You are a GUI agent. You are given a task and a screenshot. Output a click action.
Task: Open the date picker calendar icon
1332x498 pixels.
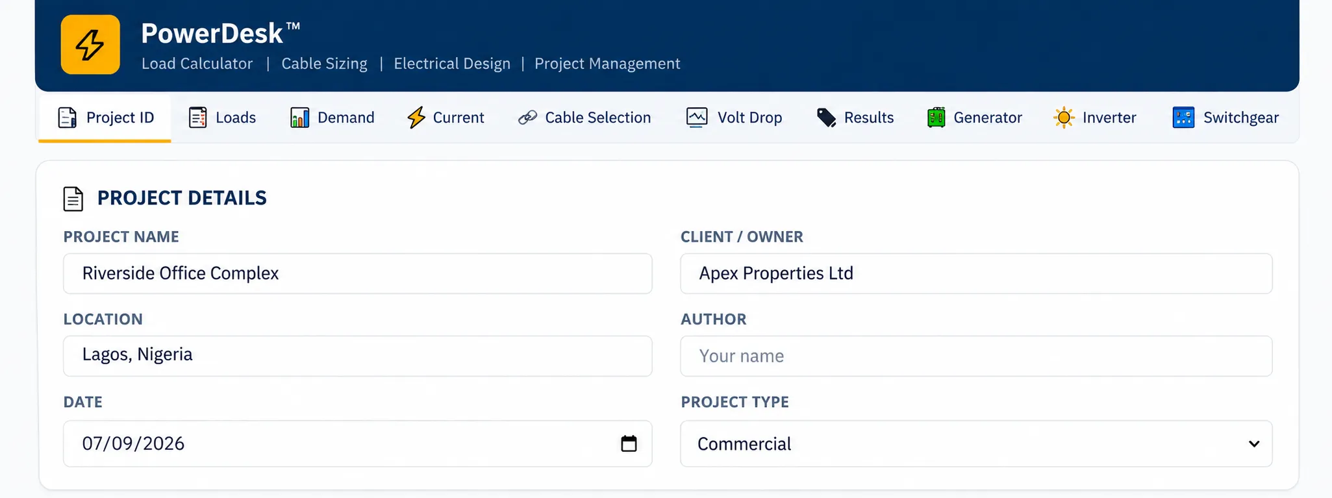[x=629, y=443]
